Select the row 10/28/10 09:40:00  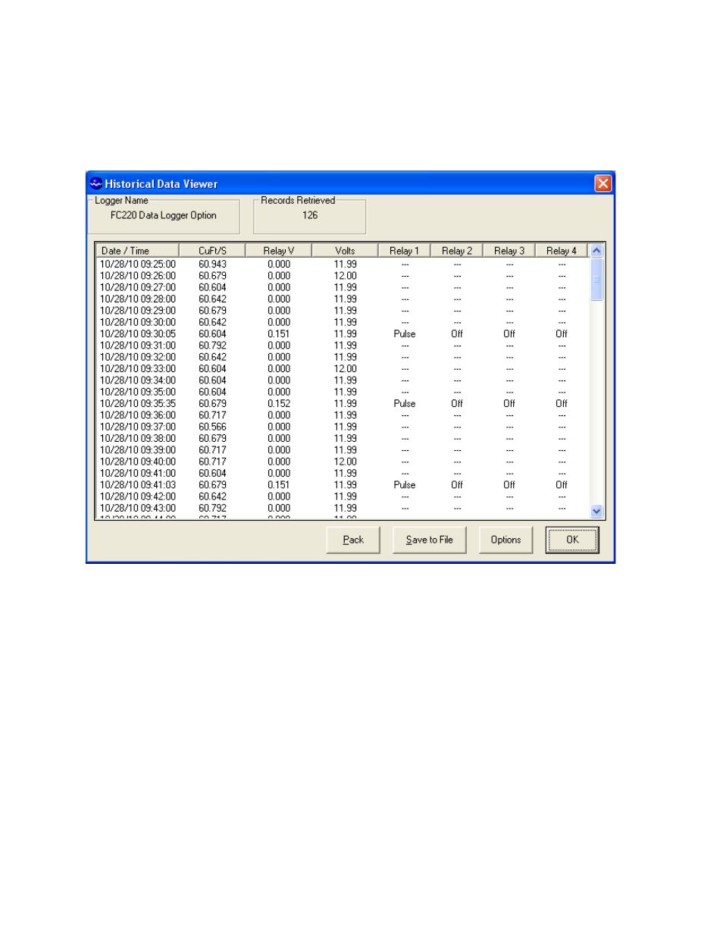(343, 462)
